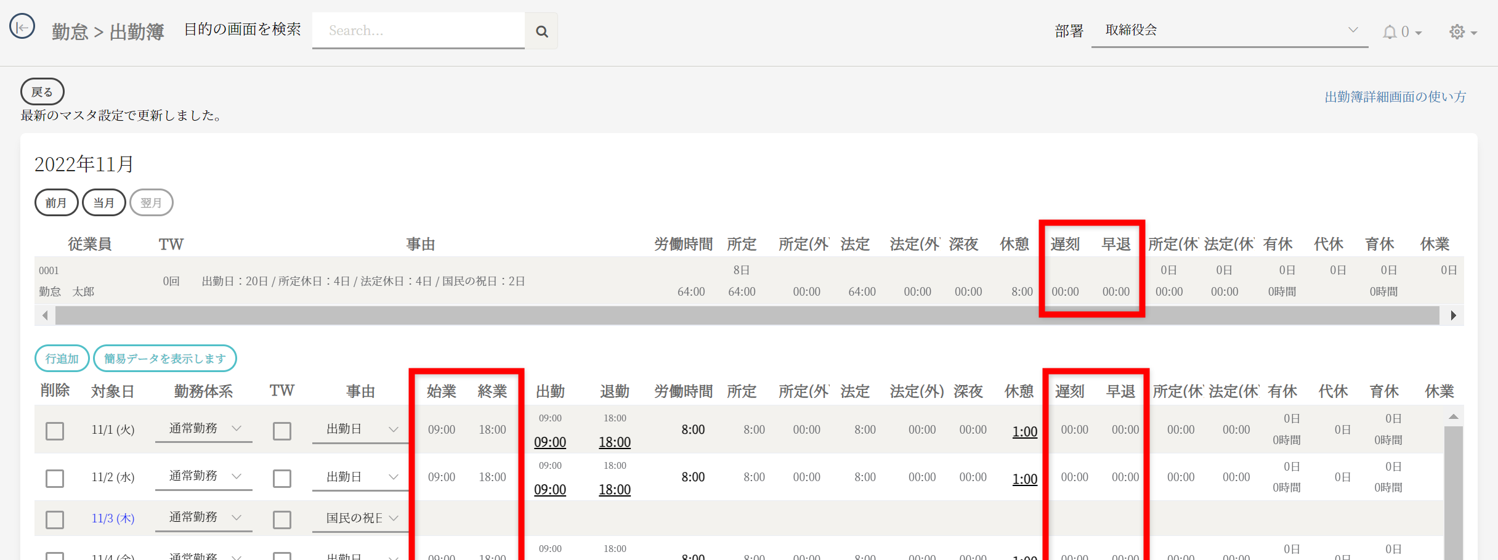This screenshot has height=560, width=1498.
Task: Tick the delete checkbox for 11/1 (火)
Action: tap(55, 431)
